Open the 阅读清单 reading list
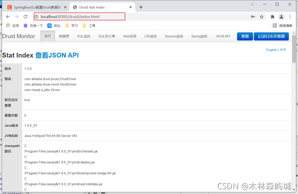The width and height of the screenshot is (298, 194). coord(282,25)
